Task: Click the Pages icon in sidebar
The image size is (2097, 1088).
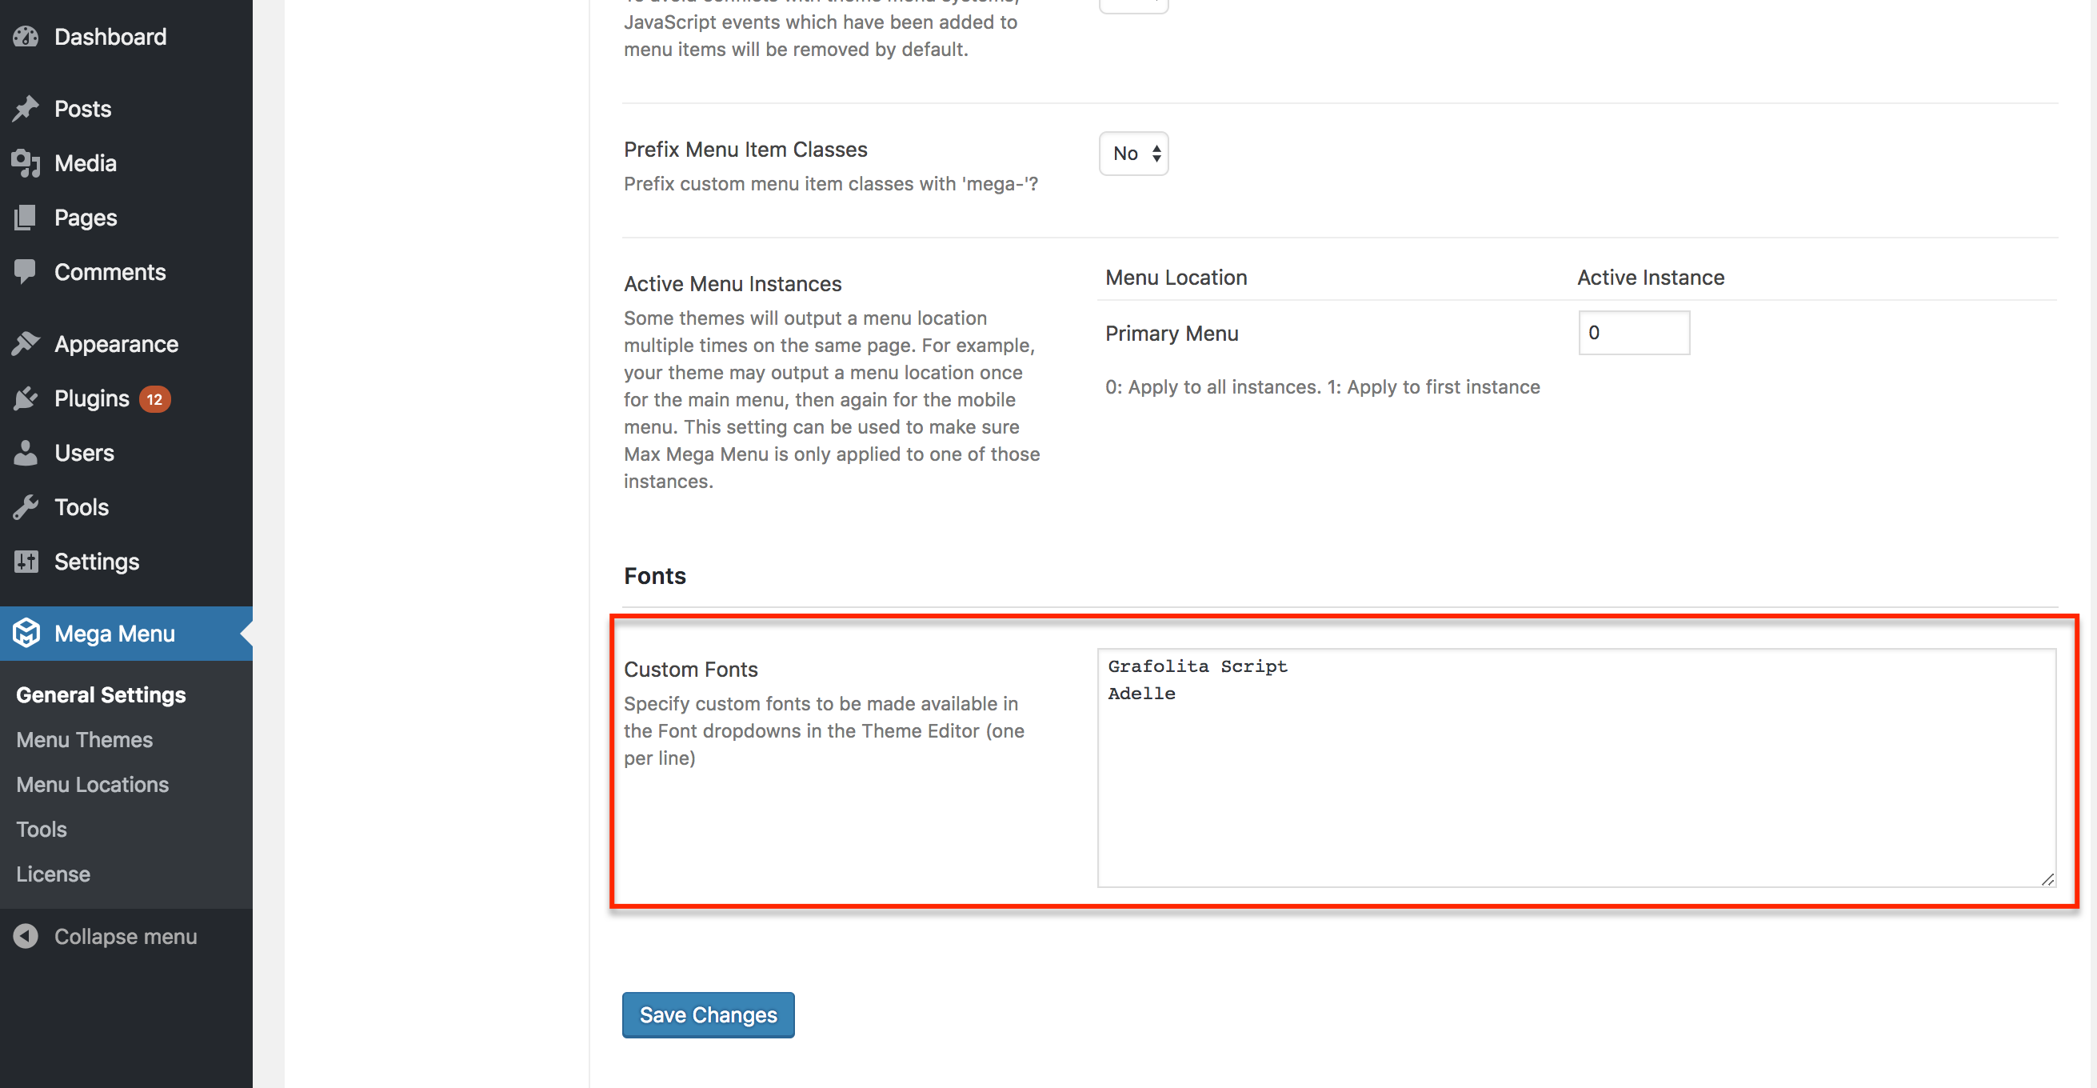Action: pos(26,218)
